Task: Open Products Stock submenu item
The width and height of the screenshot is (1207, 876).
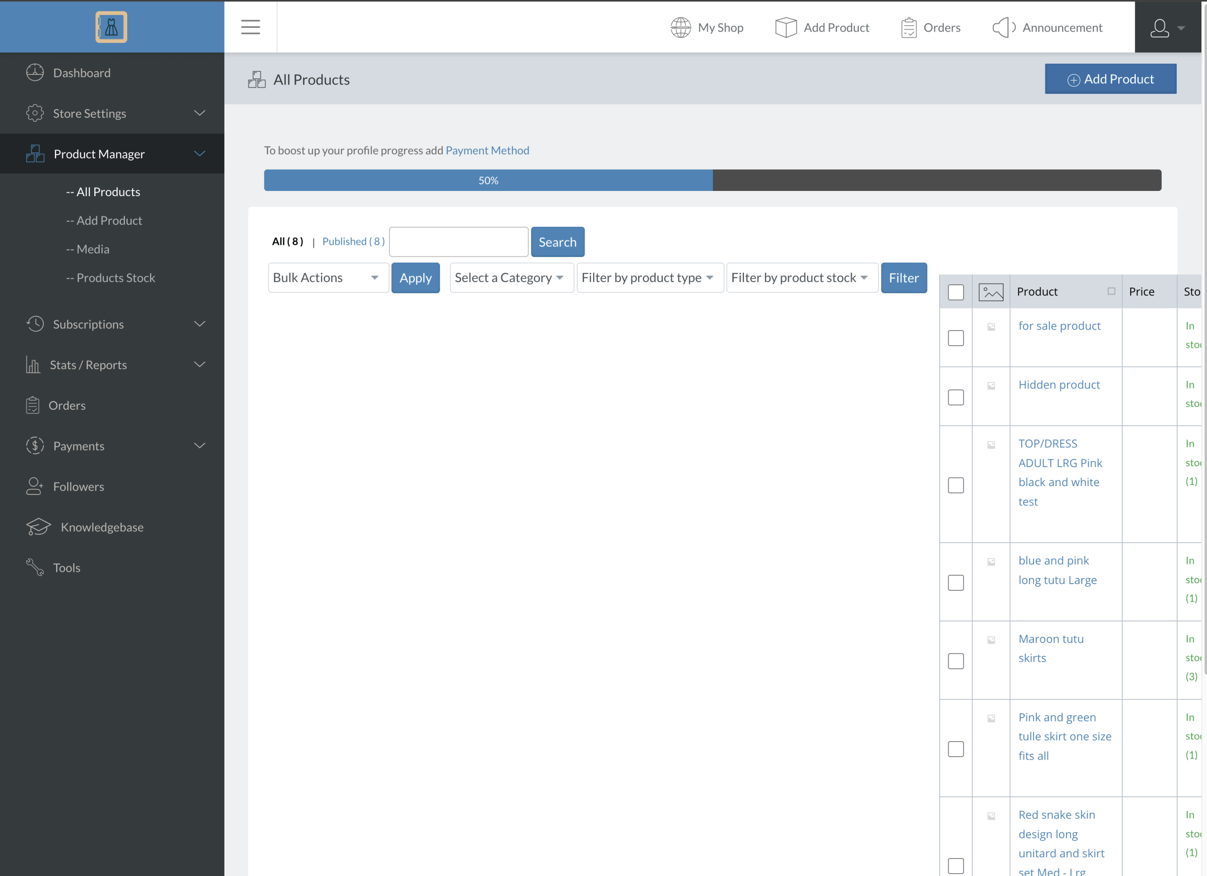Action: pyautogui.click(x=116, y=278)
